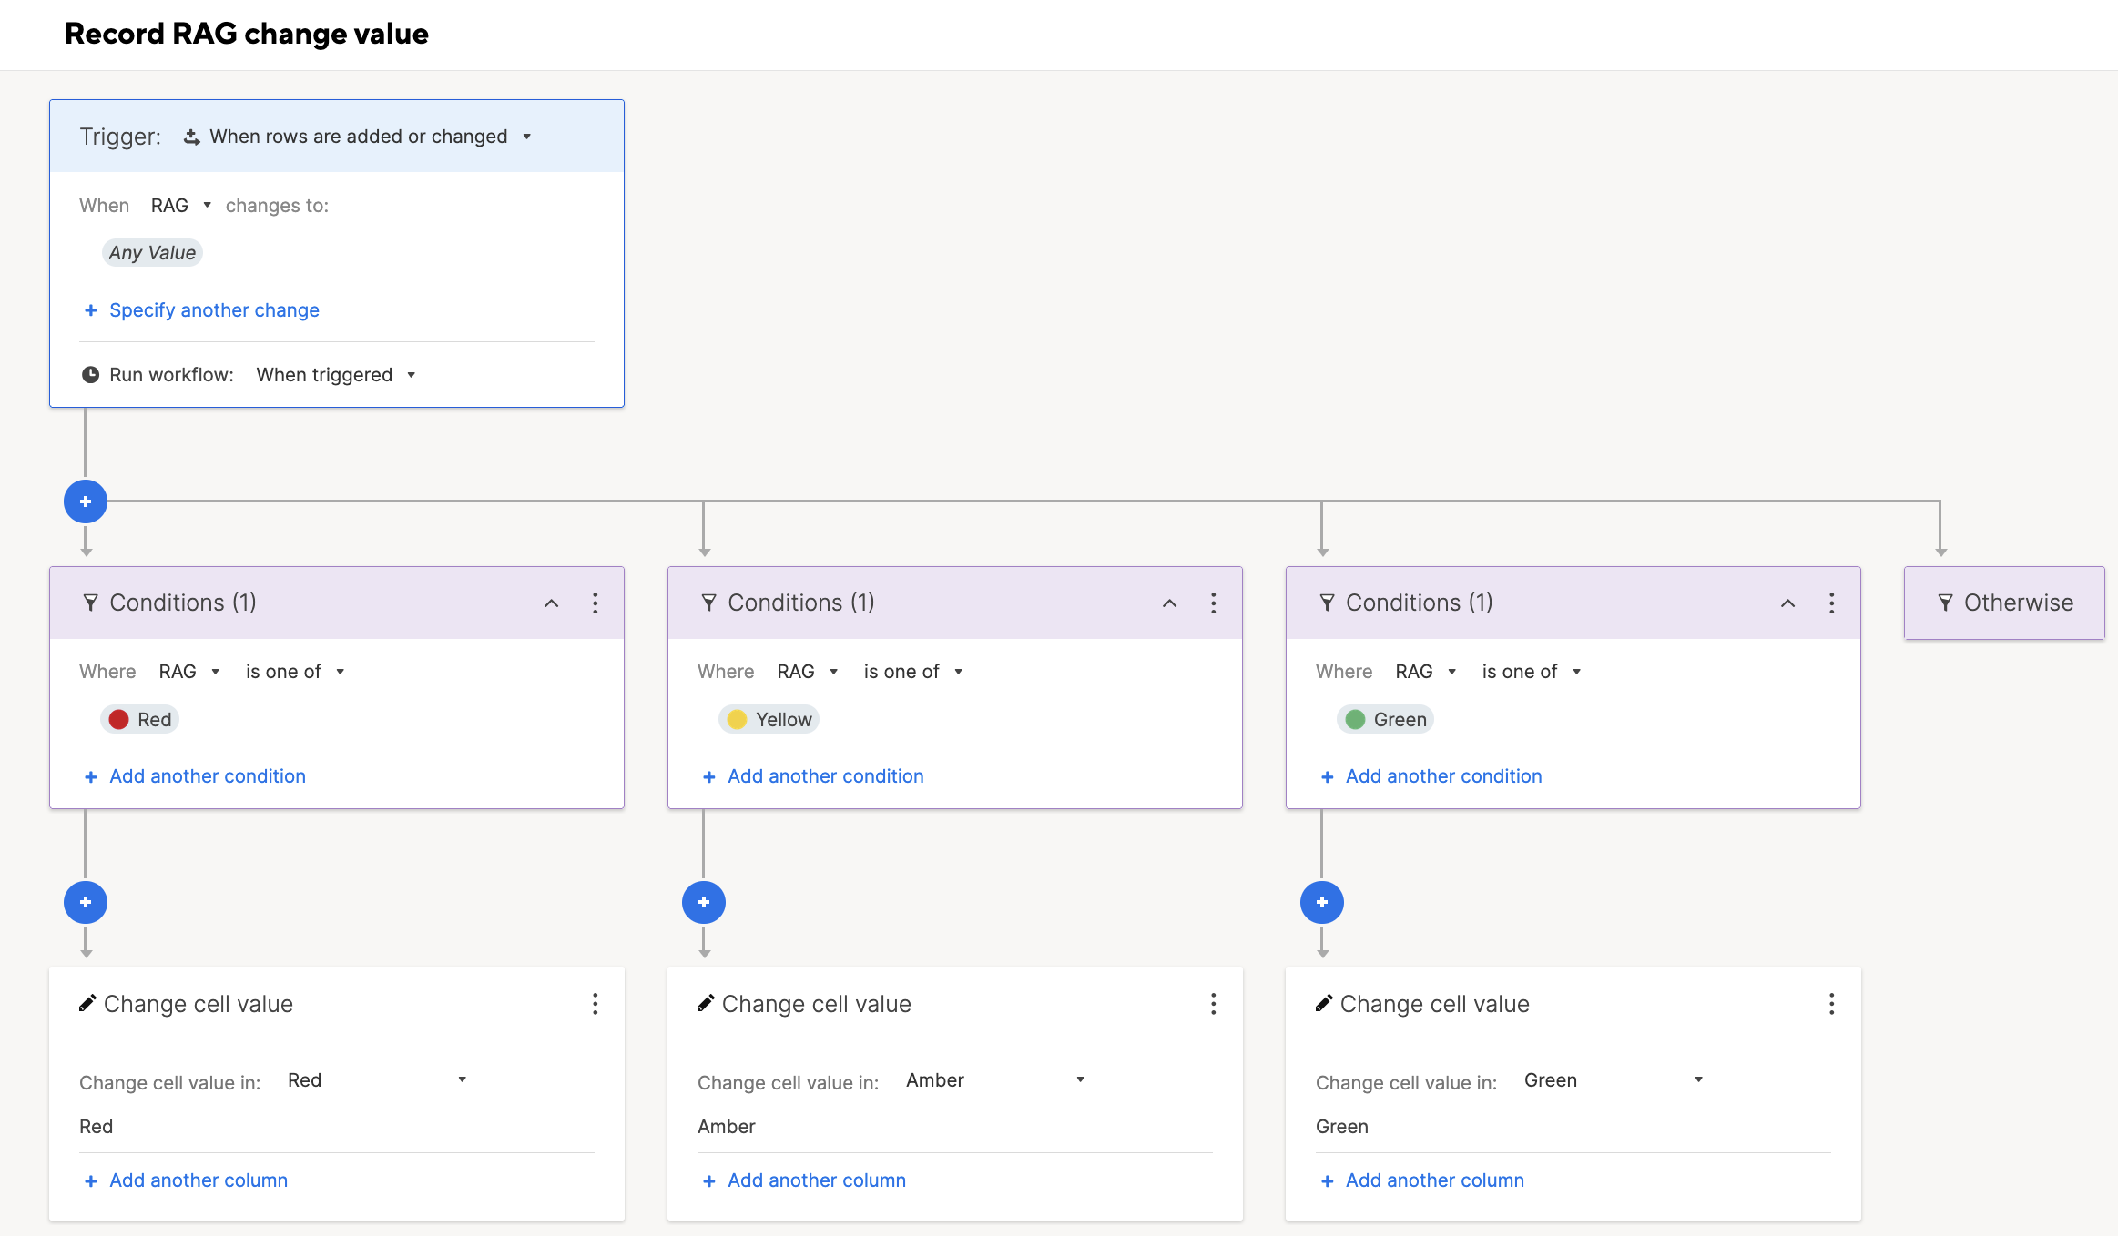The height and width of the screenshot is (1236, 2118).
Task: Click the pencil icon on Amber Change cell value
Action: pyautogui.click(x=706, y=1003)
